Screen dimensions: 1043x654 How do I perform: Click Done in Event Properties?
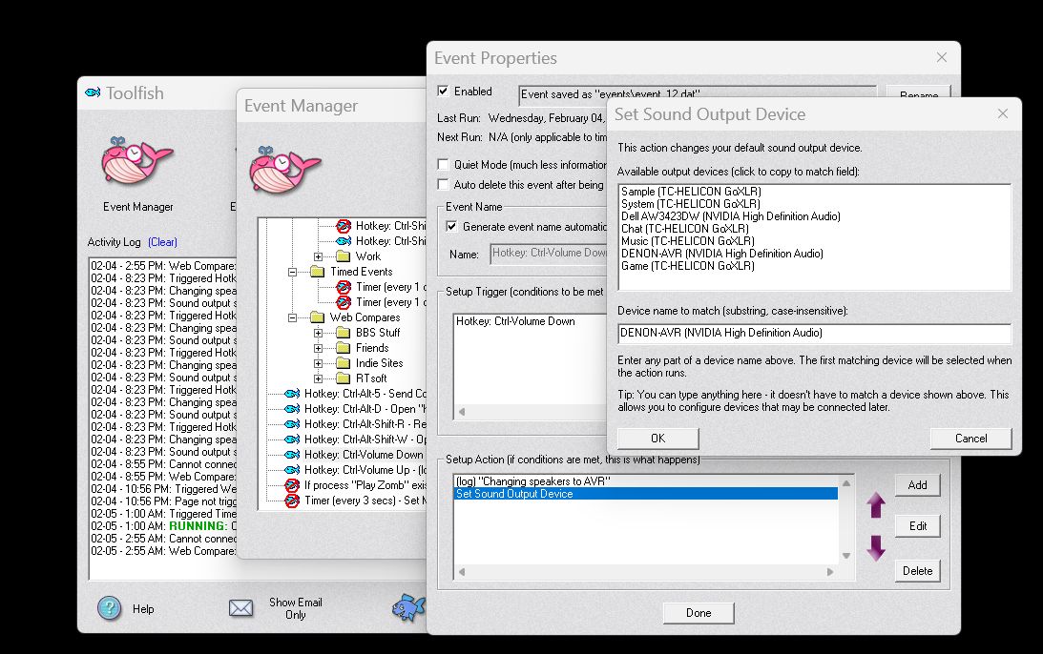(699, 613)
